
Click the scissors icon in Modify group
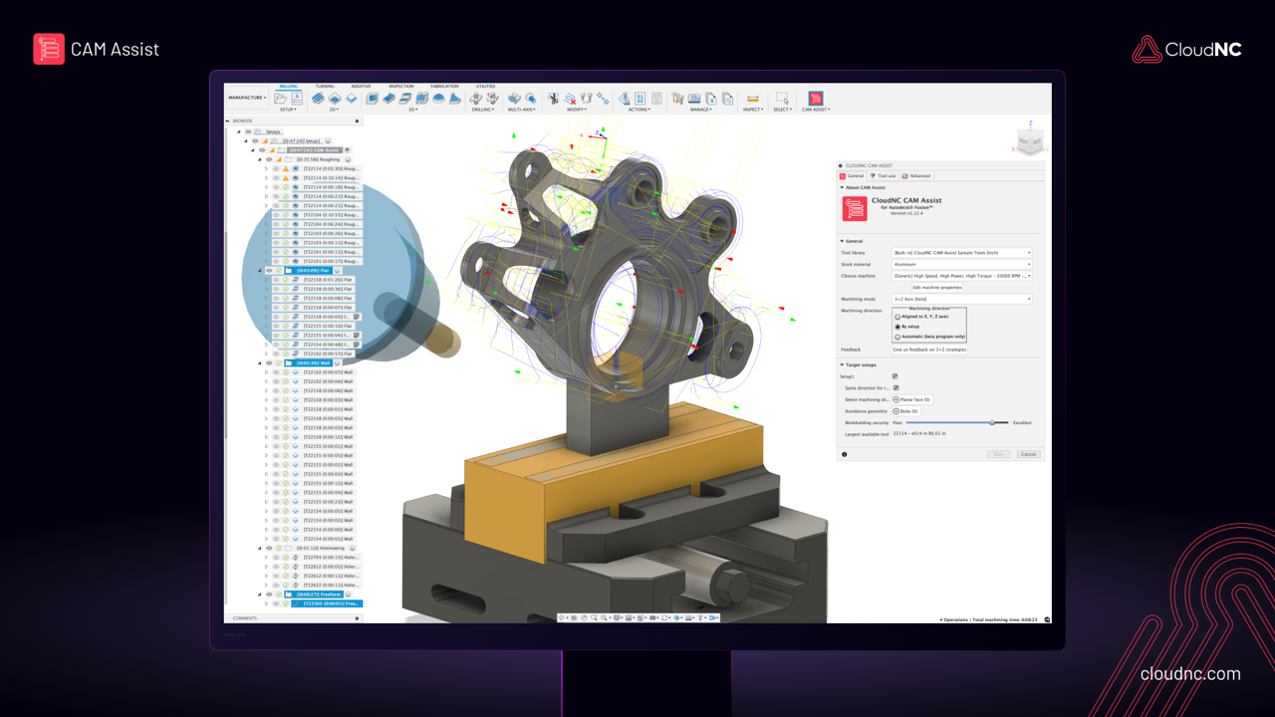[554, 99]
